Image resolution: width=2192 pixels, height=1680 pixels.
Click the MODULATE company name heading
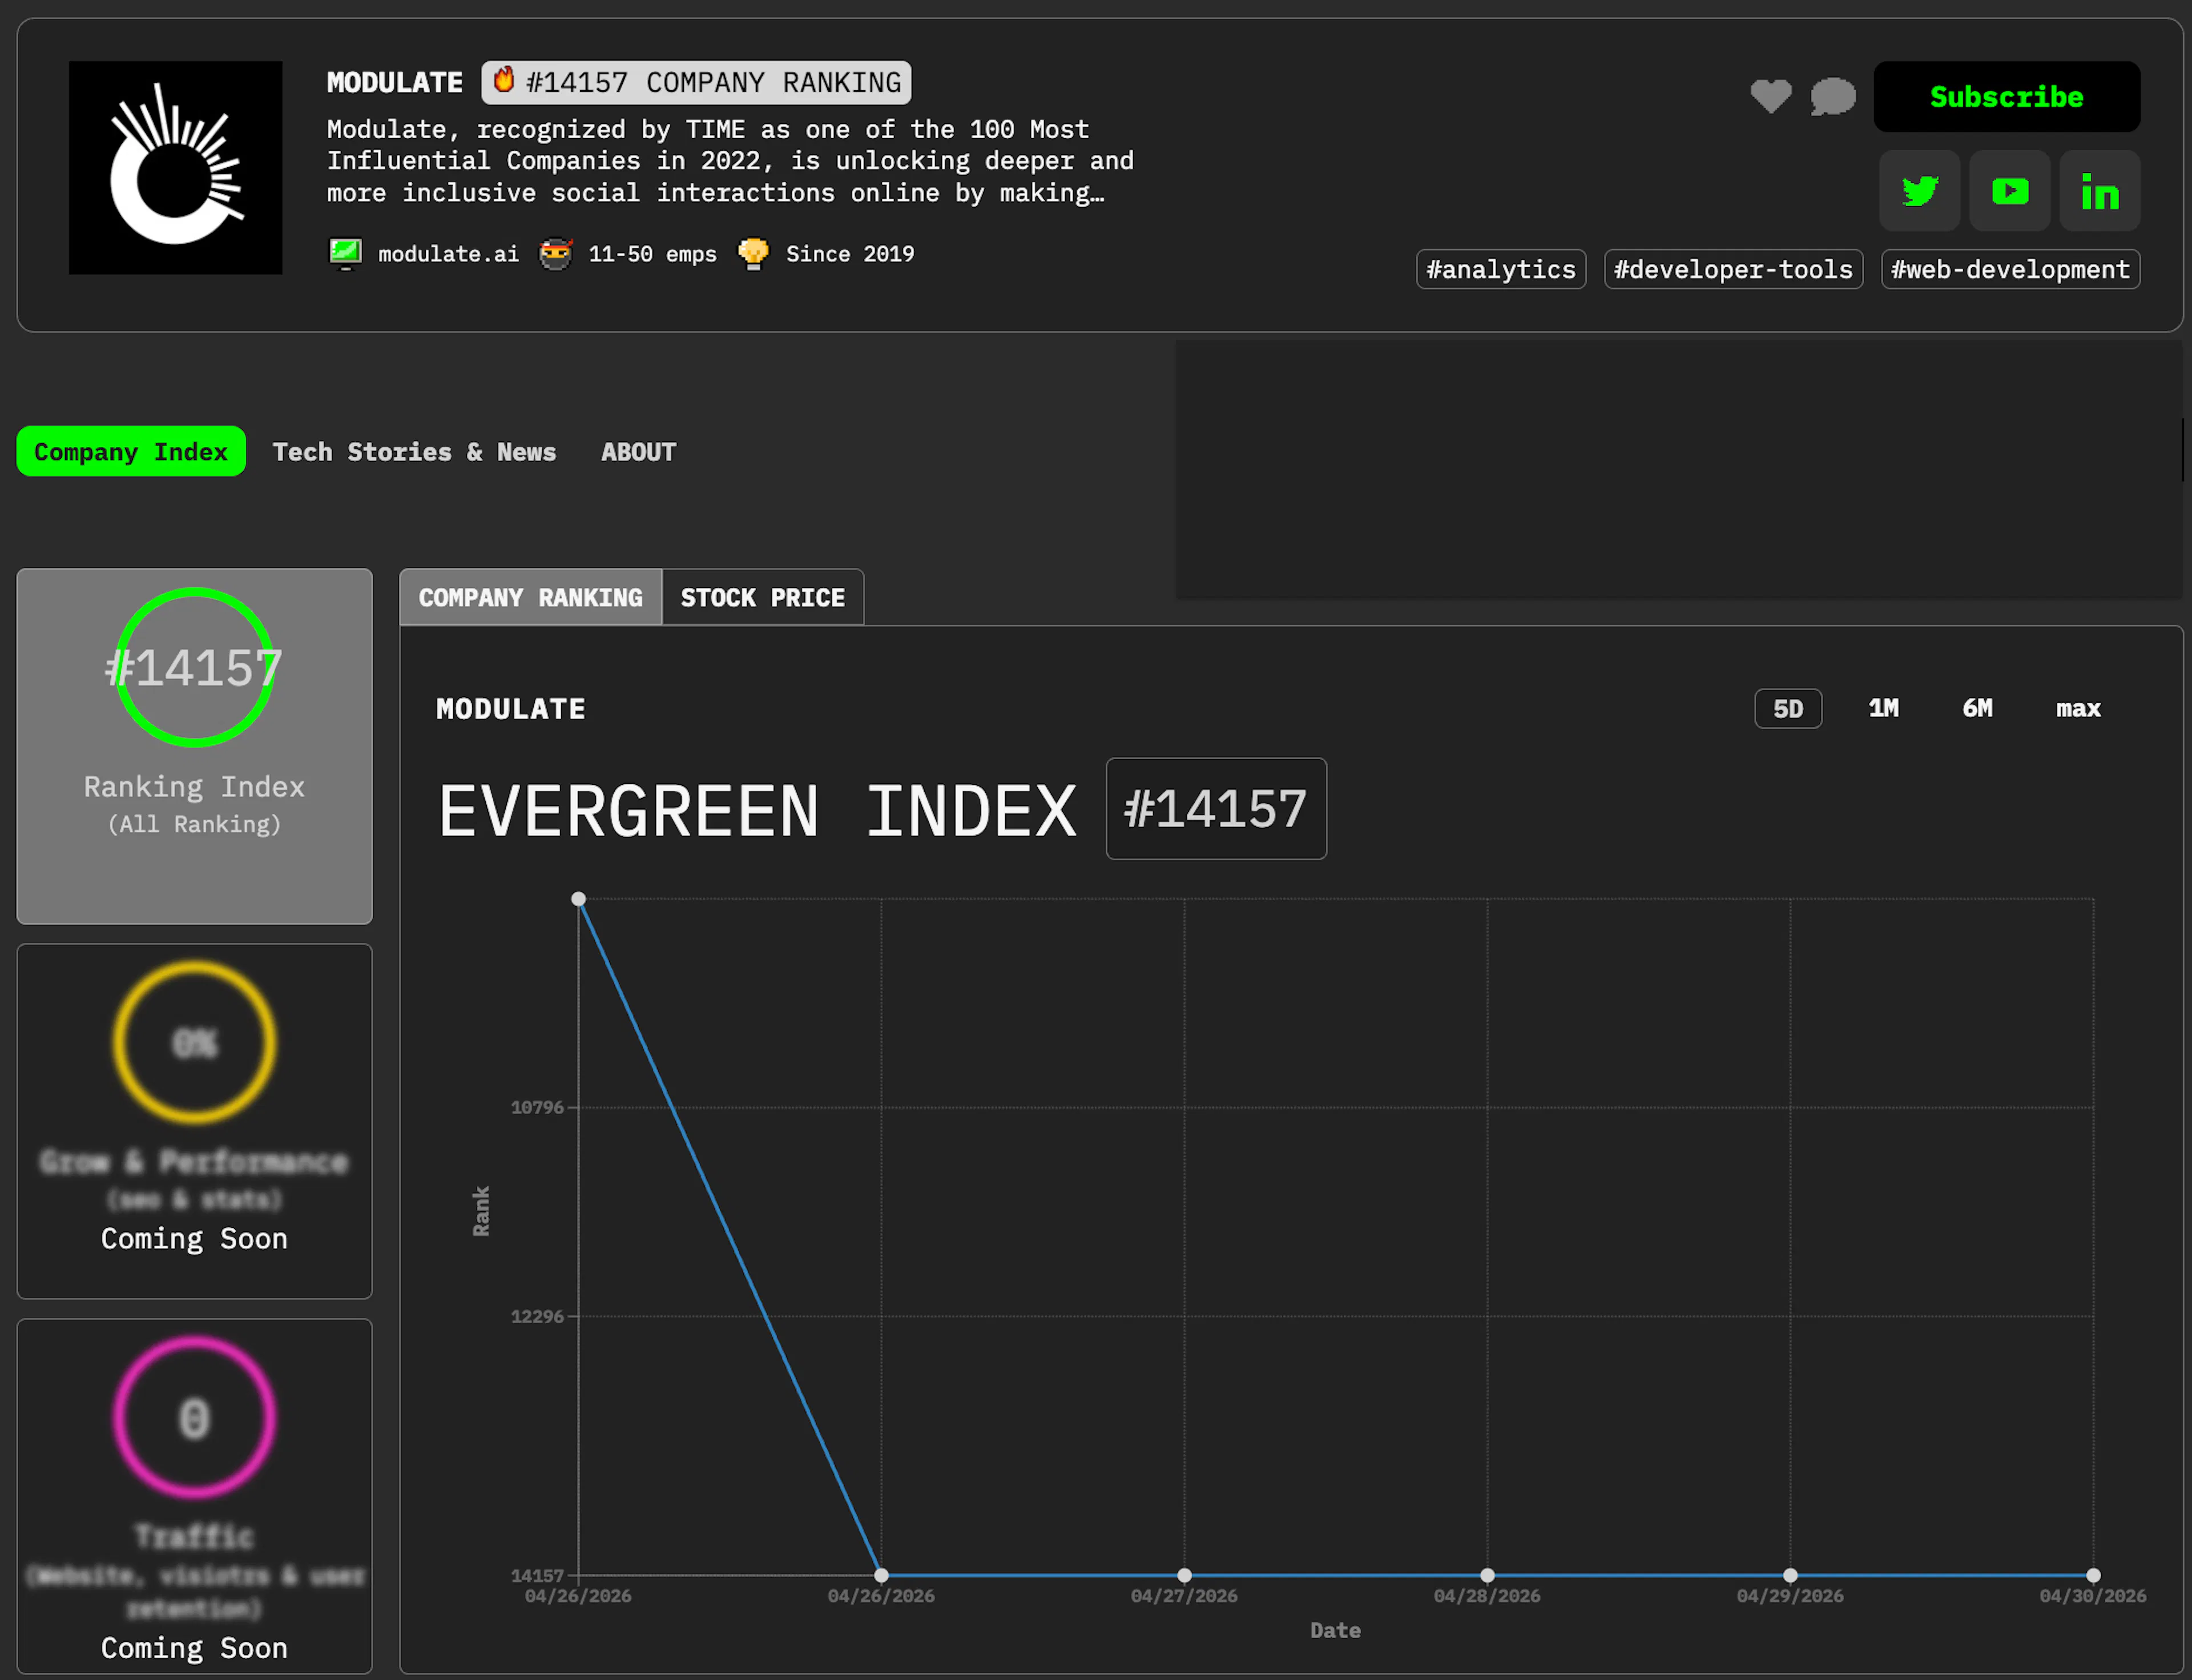pos(395,82)
